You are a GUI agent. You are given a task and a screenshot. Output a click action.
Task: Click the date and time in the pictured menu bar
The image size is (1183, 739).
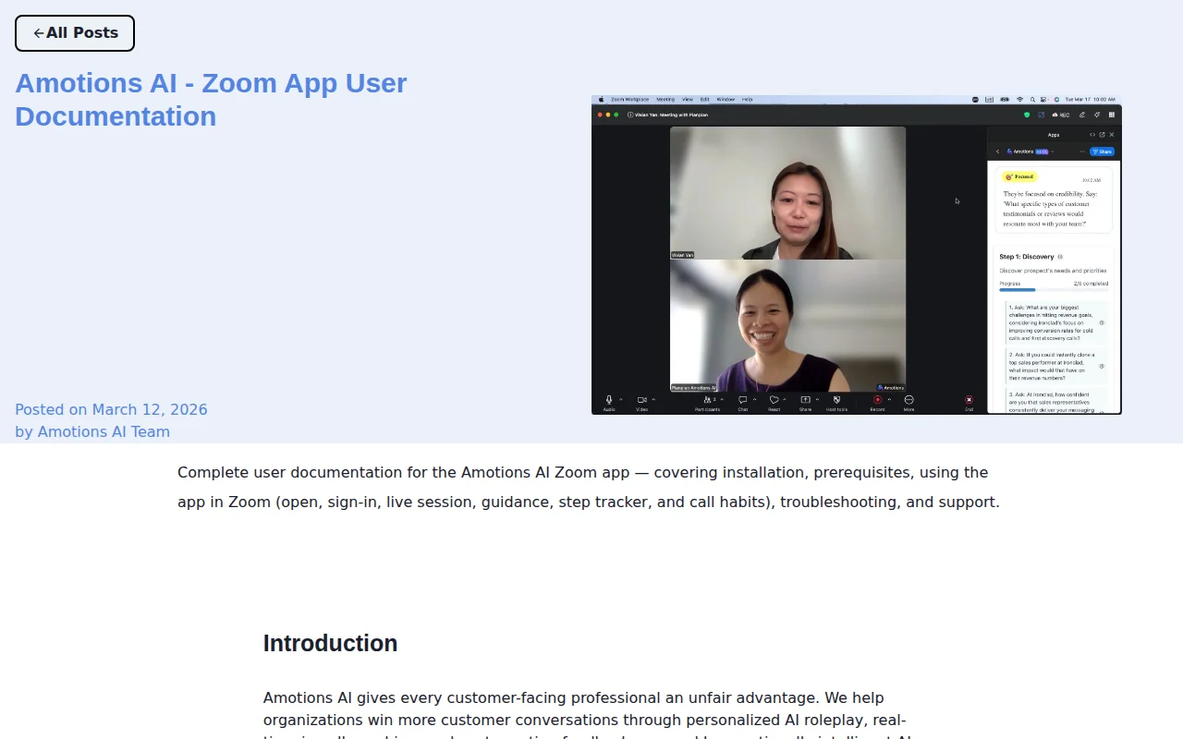tap(1090, 99)
